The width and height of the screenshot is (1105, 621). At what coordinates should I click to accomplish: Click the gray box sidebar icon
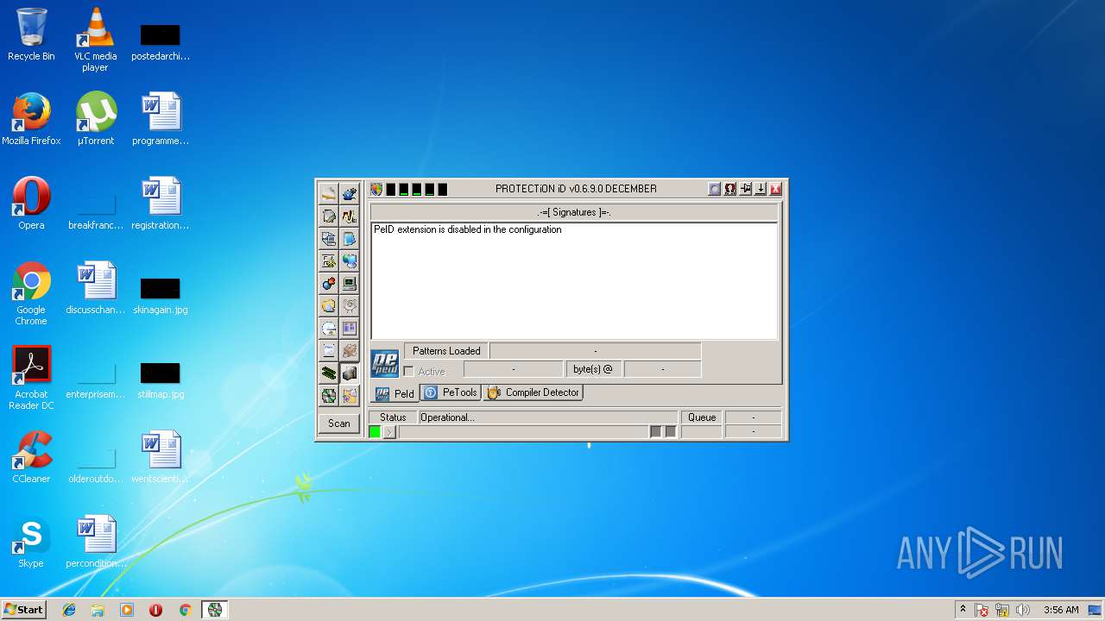click(349, 373)
